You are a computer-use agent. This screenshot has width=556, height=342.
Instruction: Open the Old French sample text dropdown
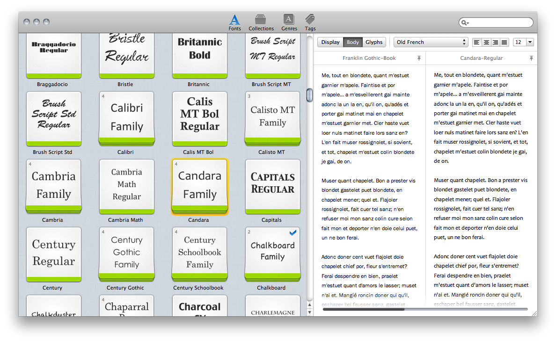(x=431, y=42)
